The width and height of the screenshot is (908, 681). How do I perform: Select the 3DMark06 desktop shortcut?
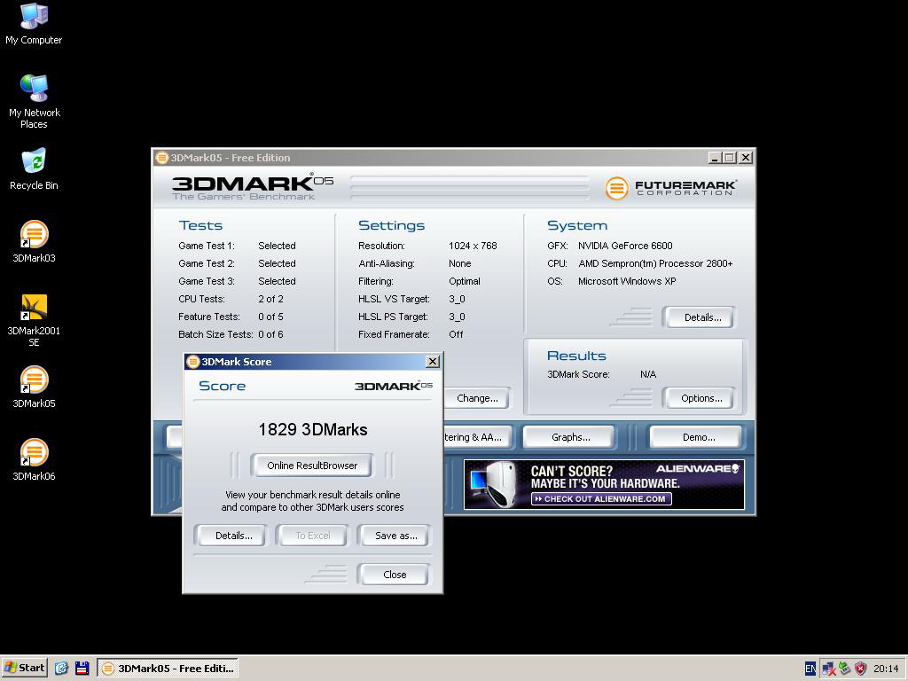pos(34,460)
